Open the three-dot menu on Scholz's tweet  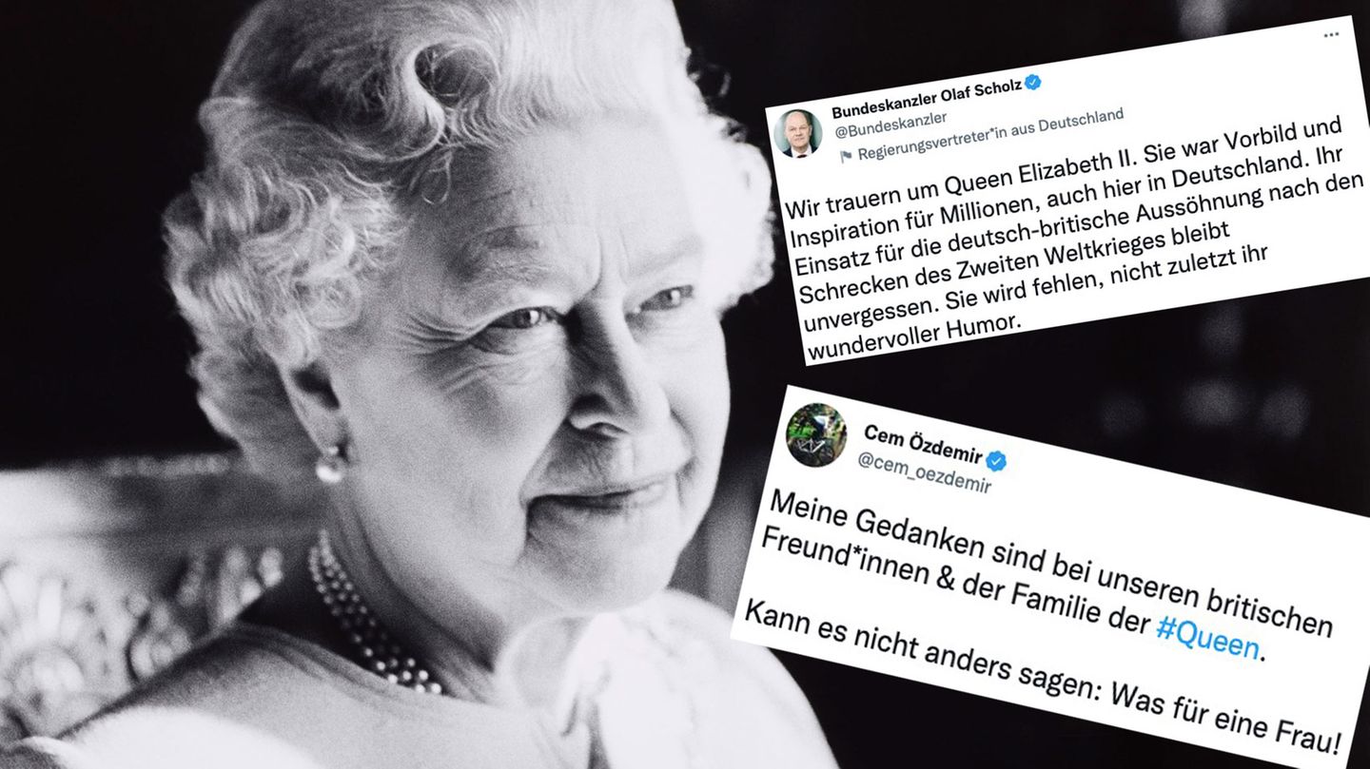(x=1330, y=35)
